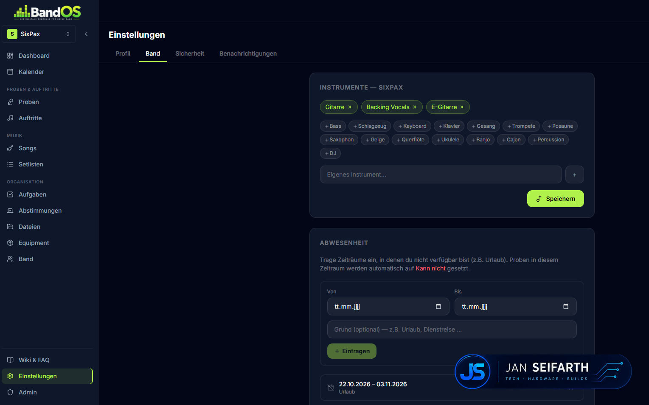Add the Ukulele instrument chip
Viewport: 649px width, 405px height.
pos(448,140)
